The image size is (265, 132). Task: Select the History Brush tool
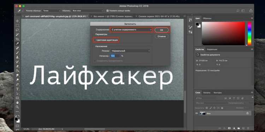[17, 62]
